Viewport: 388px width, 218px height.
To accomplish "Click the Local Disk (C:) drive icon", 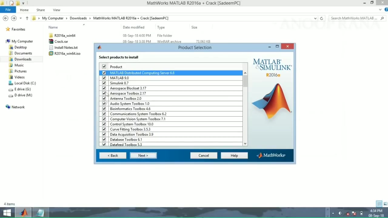I will pos(11,83).
